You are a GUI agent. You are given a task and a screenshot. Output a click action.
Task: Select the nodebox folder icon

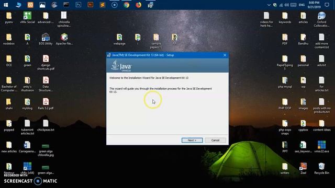tap(9, 39)
